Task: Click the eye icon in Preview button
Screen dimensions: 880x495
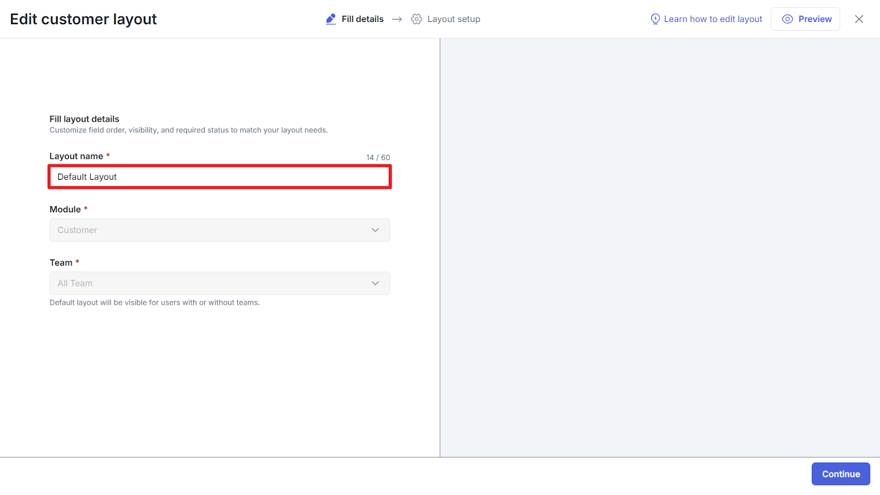Action: tap(788, 19)
